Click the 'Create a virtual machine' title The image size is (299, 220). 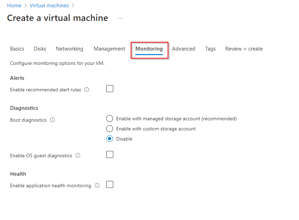[58, 18]
